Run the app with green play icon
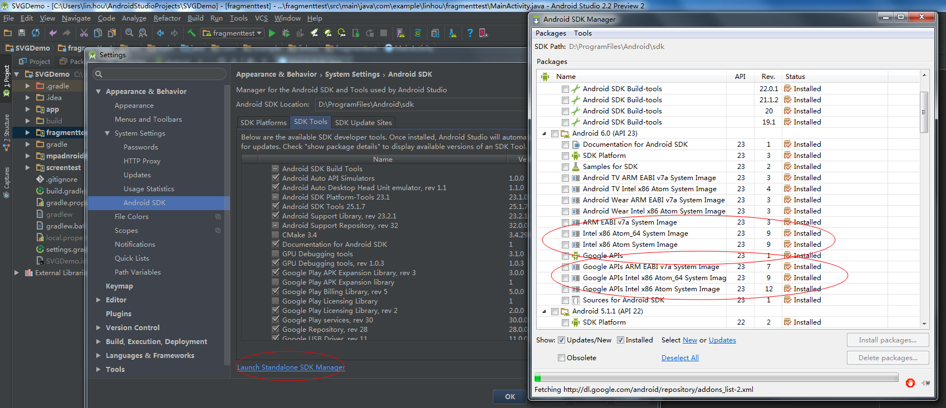This screenshot has width=946, height=408. (x=272, y=33)
